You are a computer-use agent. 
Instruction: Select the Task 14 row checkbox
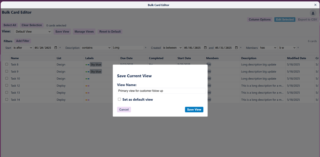pos(7,100)
